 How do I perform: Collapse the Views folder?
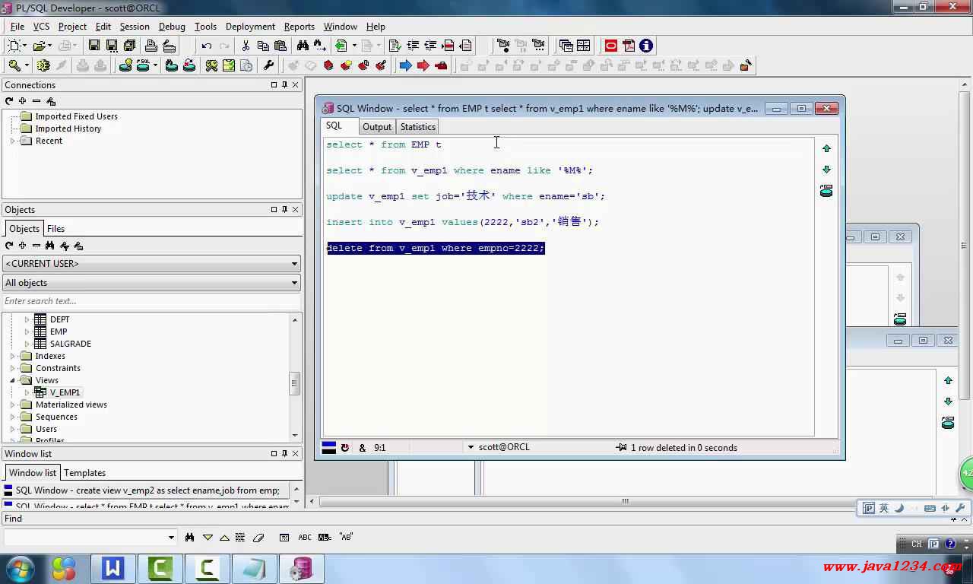13,380
